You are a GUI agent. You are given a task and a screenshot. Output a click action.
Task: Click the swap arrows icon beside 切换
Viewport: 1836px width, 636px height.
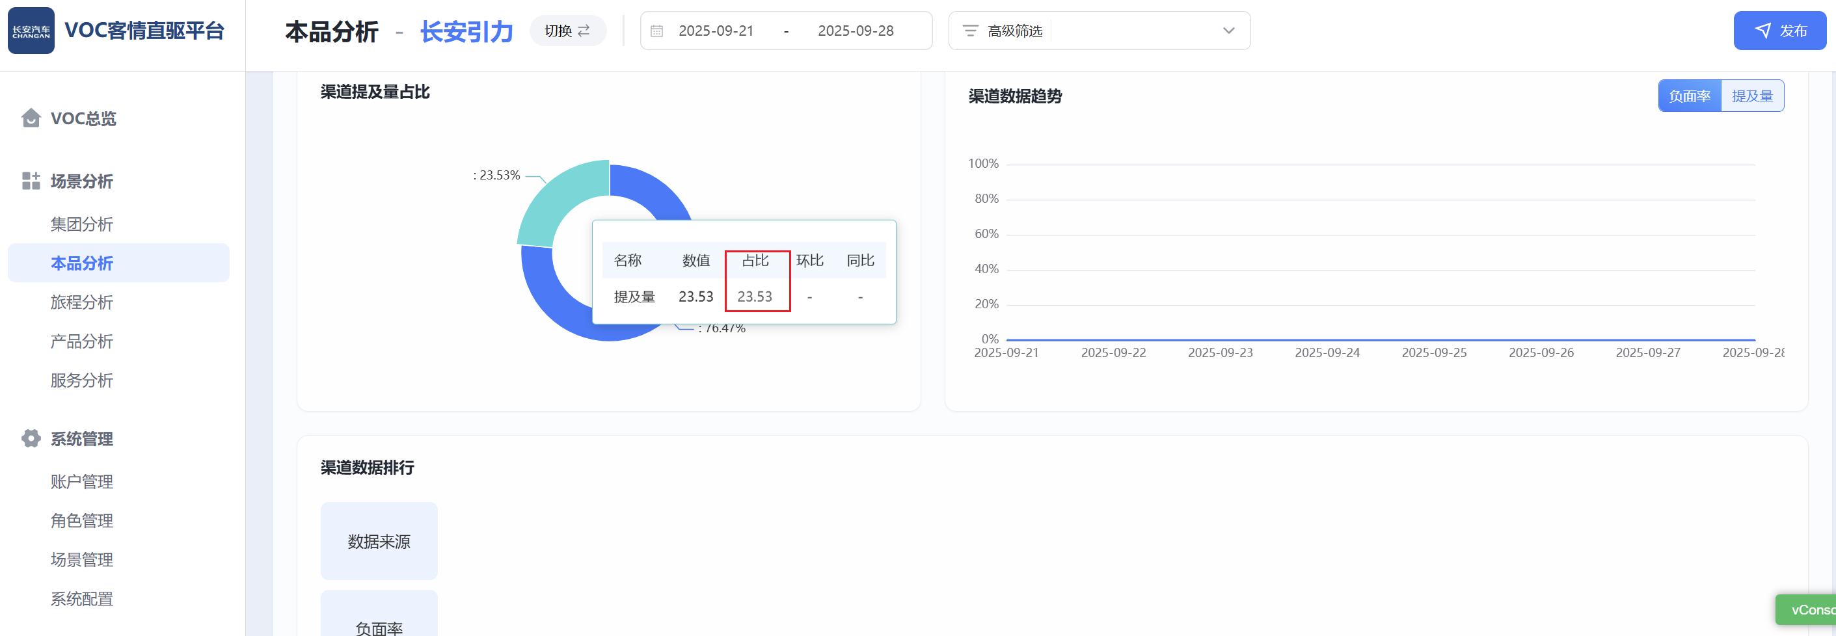point(584,31)
